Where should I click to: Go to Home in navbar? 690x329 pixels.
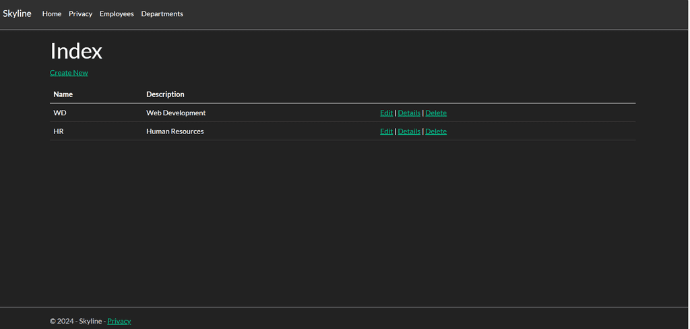[x=51, y=13]
